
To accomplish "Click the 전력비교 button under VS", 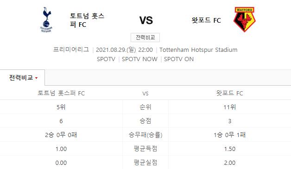I will (145, 38).
